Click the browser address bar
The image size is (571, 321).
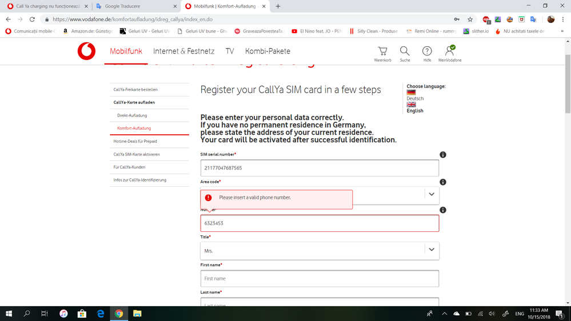tap(247, 19)
